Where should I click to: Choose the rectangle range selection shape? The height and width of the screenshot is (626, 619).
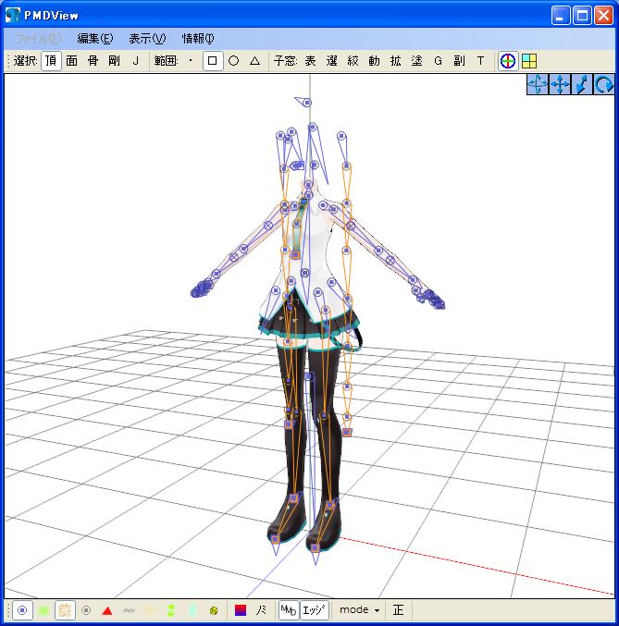(x=213, y=61)
